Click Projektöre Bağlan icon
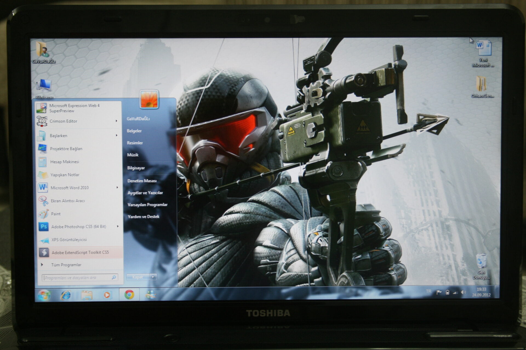526x350 pixels. tap(42, 149)
